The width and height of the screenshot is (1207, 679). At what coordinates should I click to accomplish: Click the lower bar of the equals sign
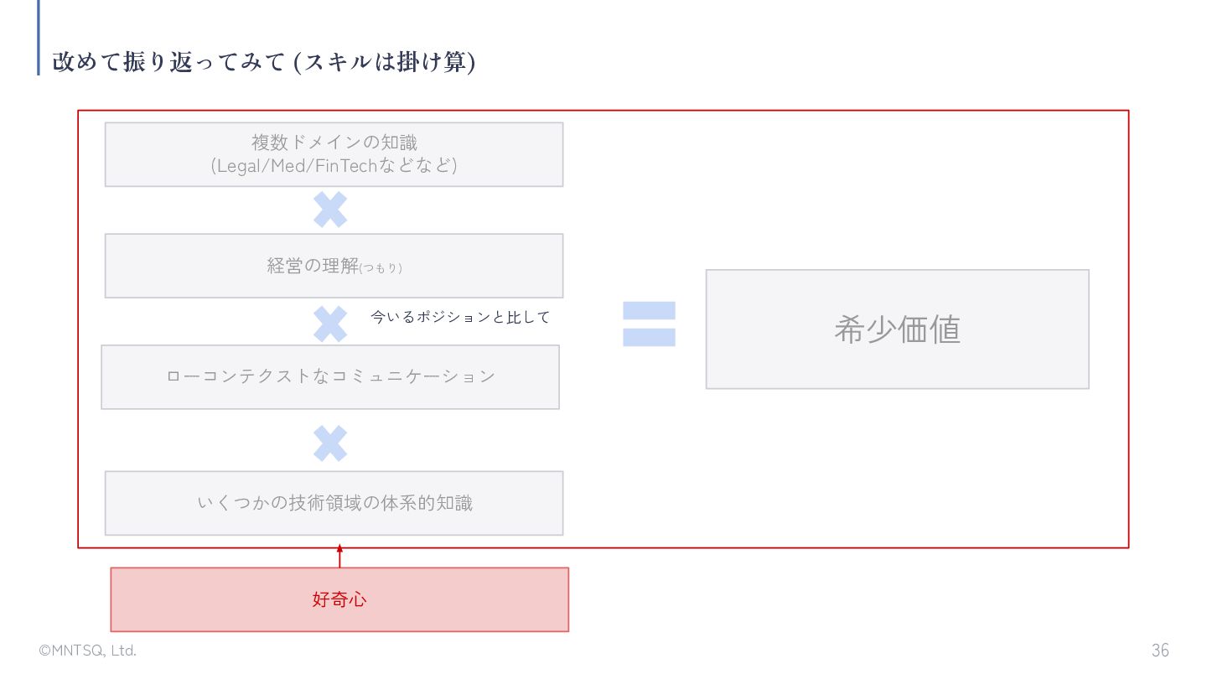[649, 337]
